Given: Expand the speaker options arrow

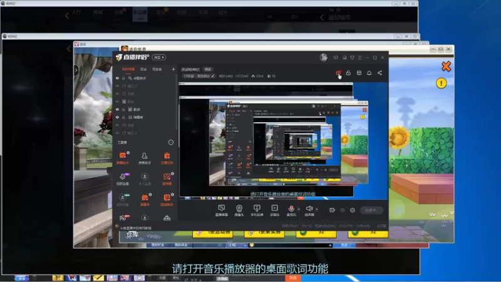Looking at the screenshot, I should pos(317,209).
